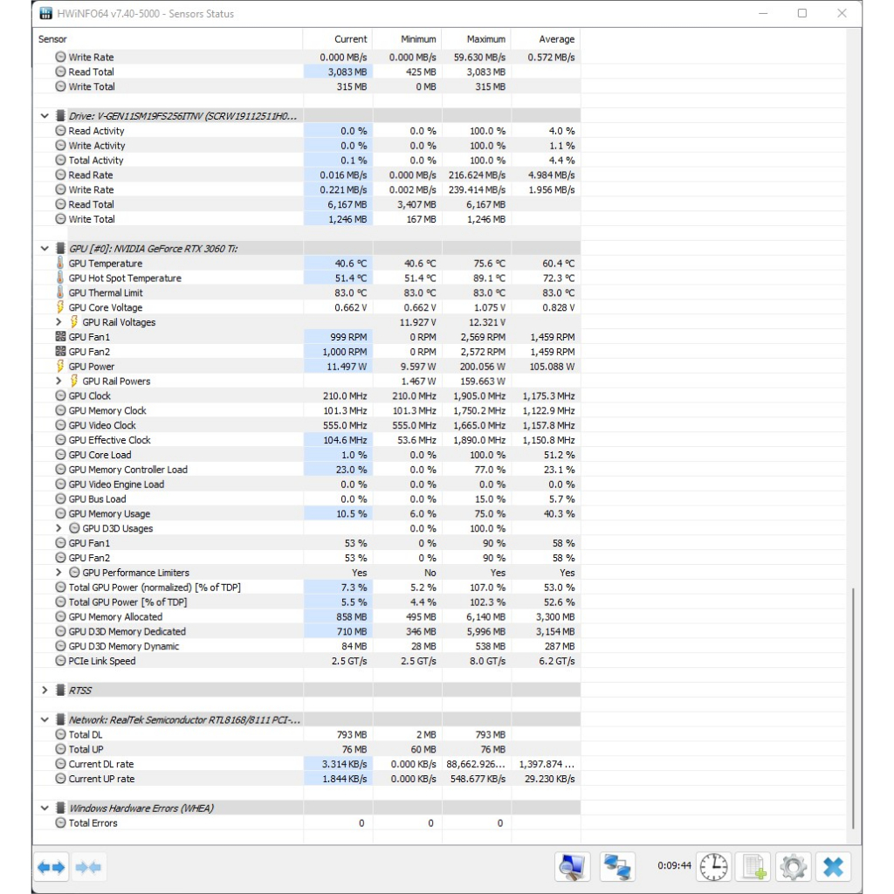Open sensor settings gear icon
Image resolution: width=894 pixels, height=894 pixels.
pos(793,867)
